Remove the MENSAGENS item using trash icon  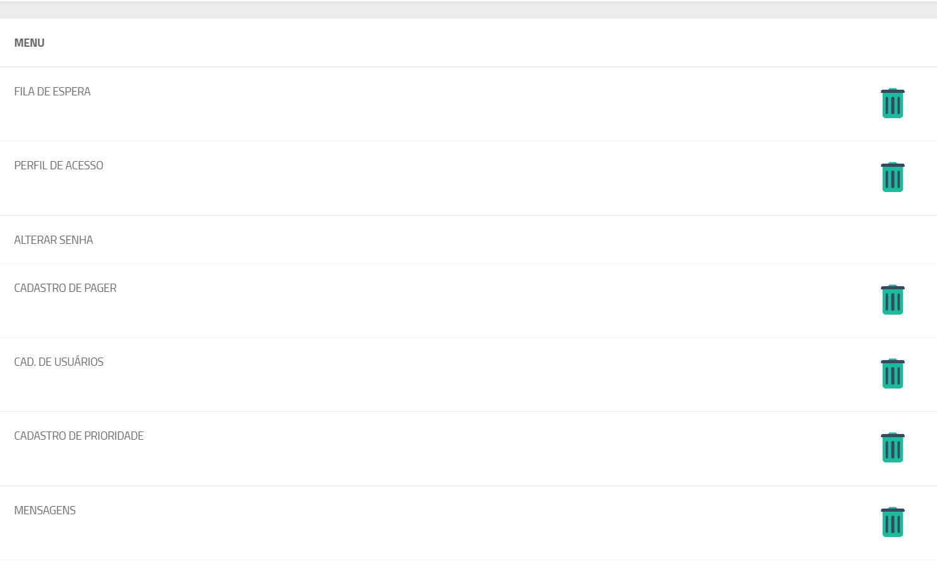click(x=892, y=522)
